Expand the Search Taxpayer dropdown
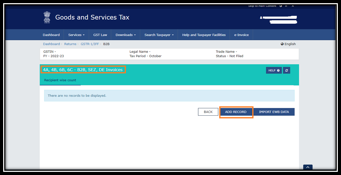 (x=159, y=35)
